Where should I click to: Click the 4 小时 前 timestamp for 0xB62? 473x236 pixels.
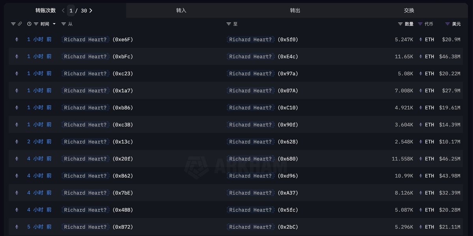(x=39, y=176)
